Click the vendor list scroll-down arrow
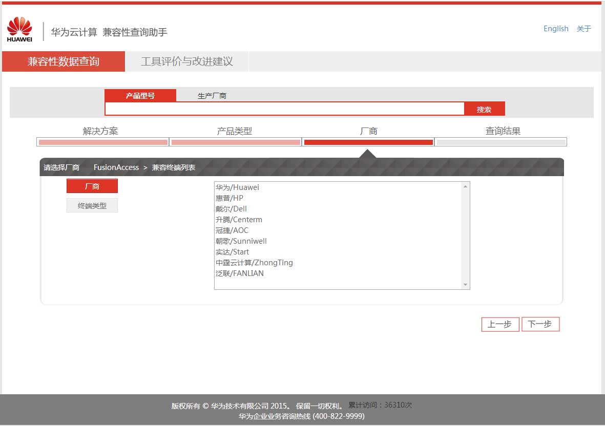The width and height of the screenshot is (605, 426). tap(465, 285)
